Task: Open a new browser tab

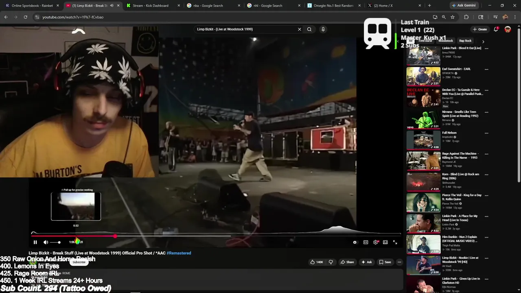Action: click(x=429, y=6)
